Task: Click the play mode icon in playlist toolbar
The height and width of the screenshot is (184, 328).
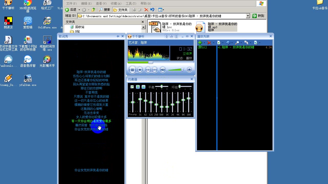Action: tap(255, 43)
